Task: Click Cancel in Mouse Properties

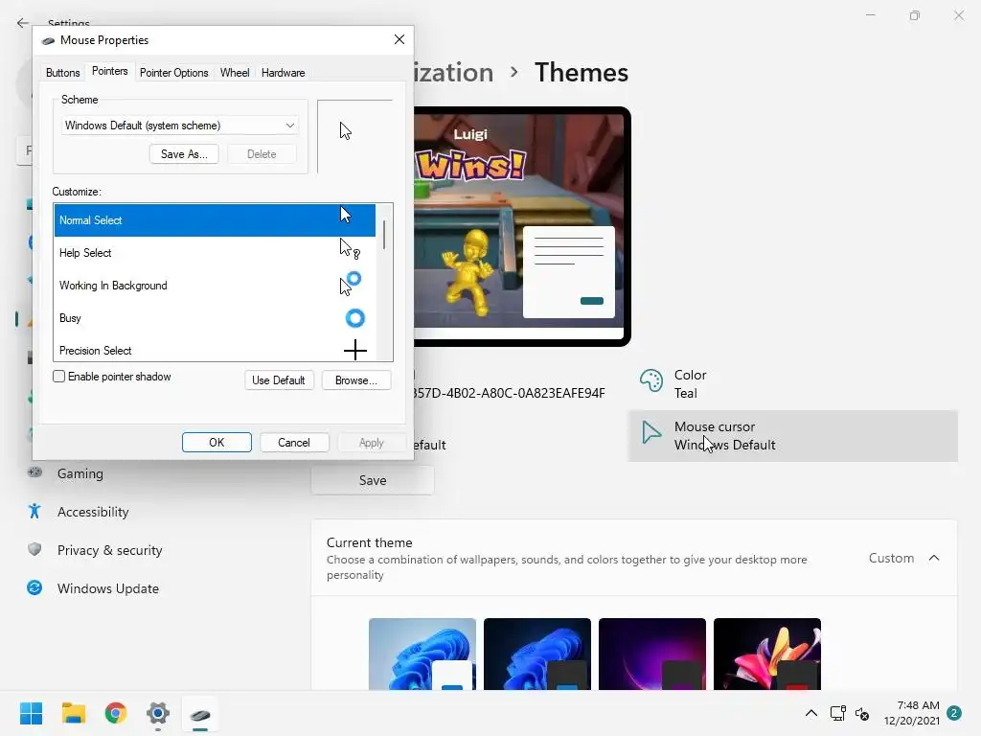Action: click(294, 443)
